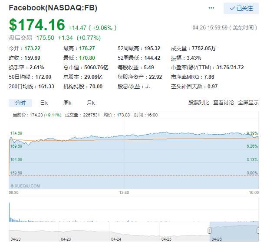Click the opening volume spike bar

click(x=9, y=212)
